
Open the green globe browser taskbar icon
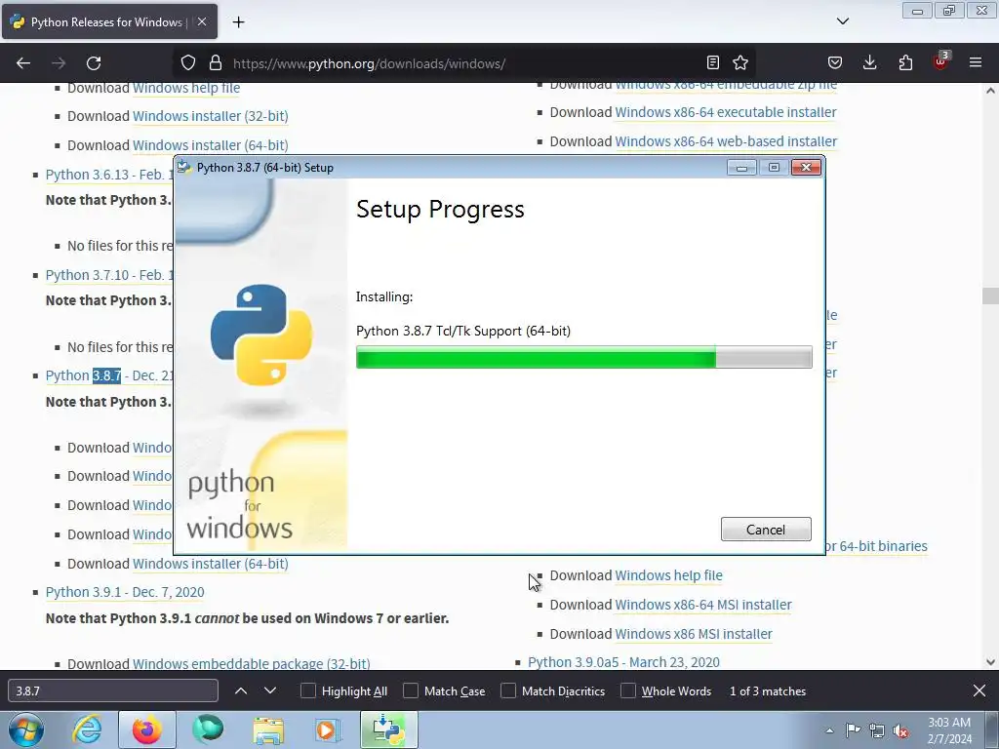(208, 729)
